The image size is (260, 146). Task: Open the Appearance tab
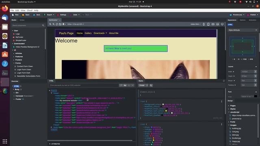[232, 20]
